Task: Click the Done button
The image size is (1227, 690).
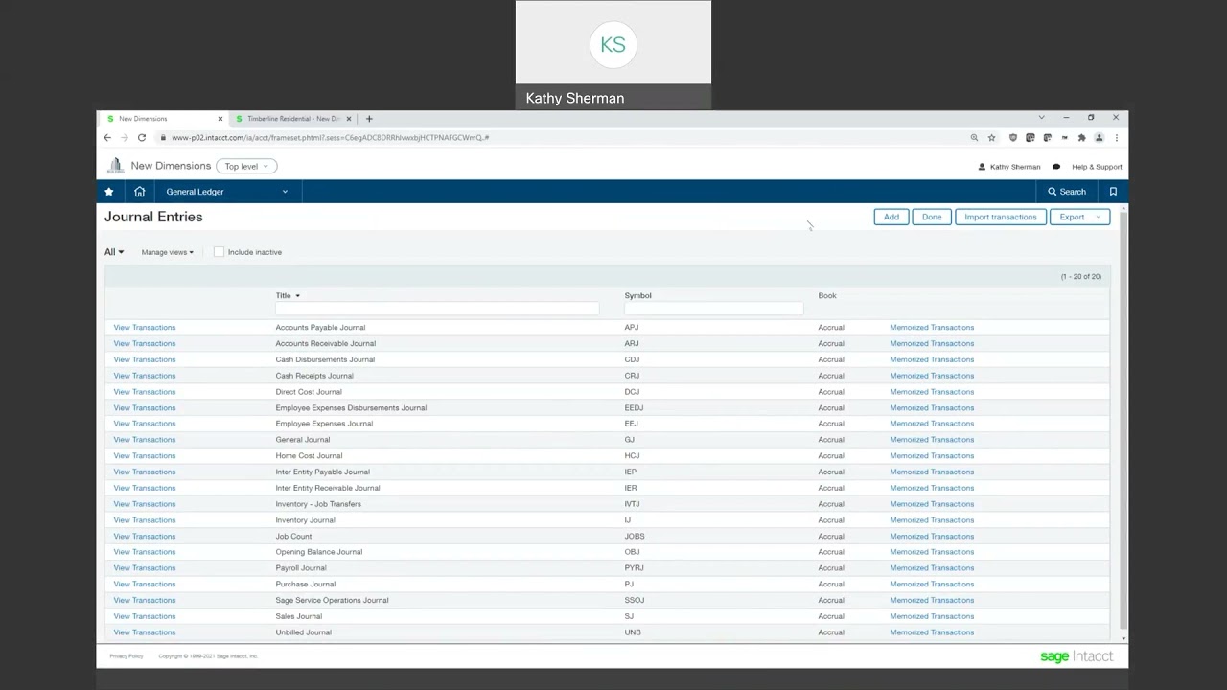Action: [932, 217]
